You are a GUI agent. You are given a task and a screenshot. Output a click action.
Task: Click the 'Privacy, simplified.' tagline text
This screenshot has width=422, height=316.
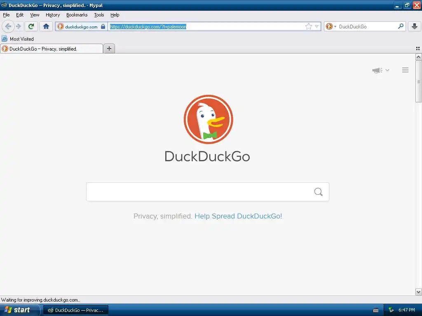tap(163, 216)
